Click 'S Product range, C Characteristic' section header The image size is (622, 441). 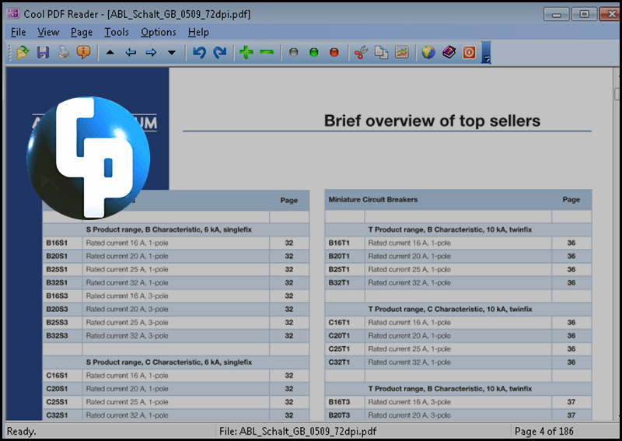(169, 362)
